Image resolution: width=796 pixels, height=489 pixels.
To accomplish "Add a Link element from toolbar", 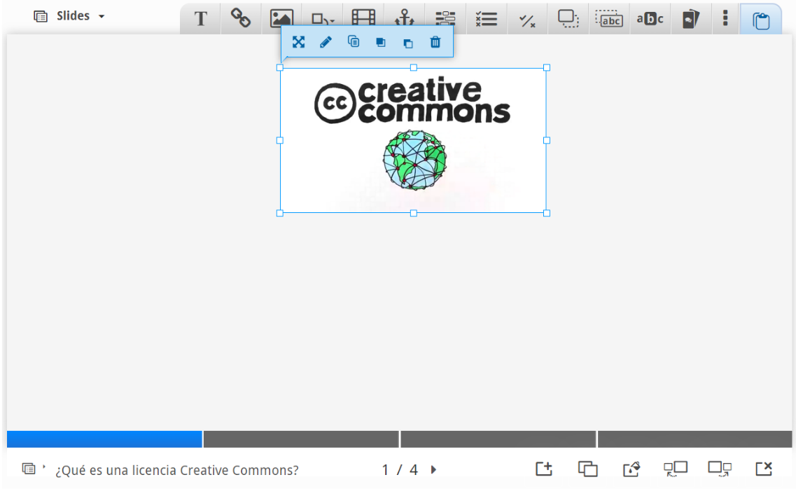I will point(241,19).
